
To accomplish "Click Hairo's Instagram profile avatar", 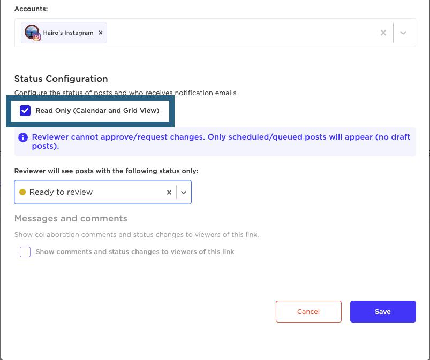I will click(32, 32).
